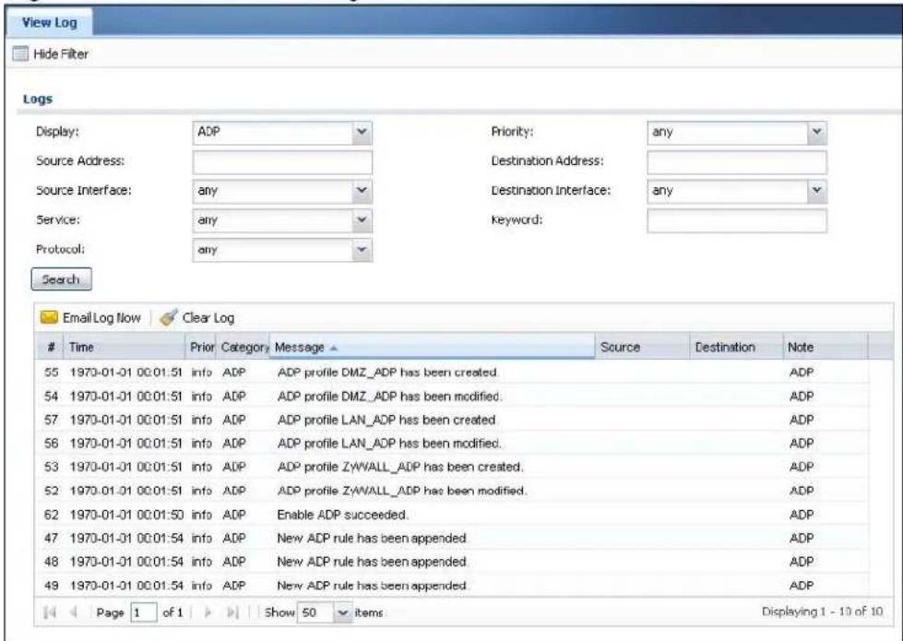This screenshot has height=641, width=903.
Task: Click the Email Log Now label
Action: [x=101, y=318]
